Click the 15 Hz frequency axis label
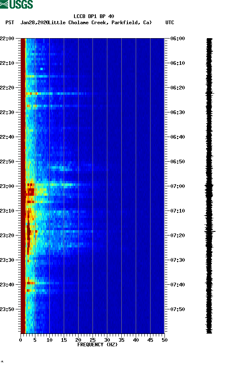The width and height of the screenshot is (227, 366). tap(64, 340)
